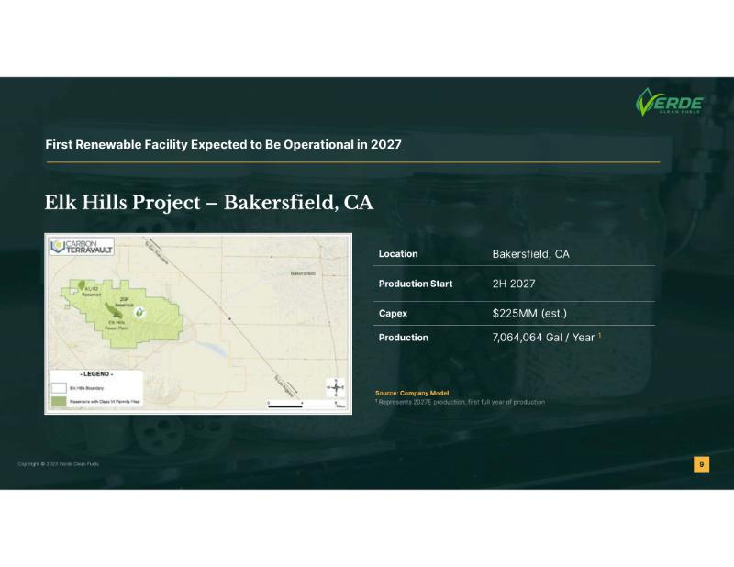Click the Elk Hills Power Plant label
The image size is (734, 567).
point(117,325)
